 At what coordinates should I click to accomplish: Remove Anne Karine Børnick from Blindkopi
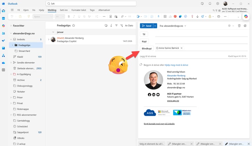click(181, 48)
